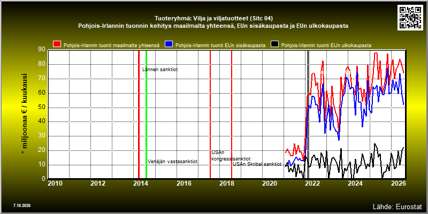This screenshot has height=214, width=428.
Task: Click the y-axis title 'miljoonaa € / kuukausi'
Action: coord(25,114)
